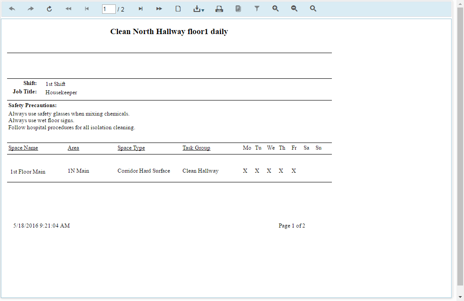
Task: Print the report
Action: pos(219,9)
